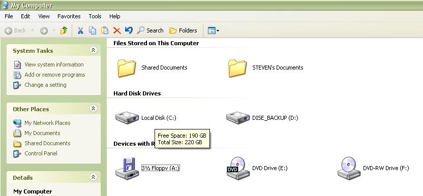Click the DVD-RW Drive (F:) label
Screen dimensions: 423x196
pos(386,168)
